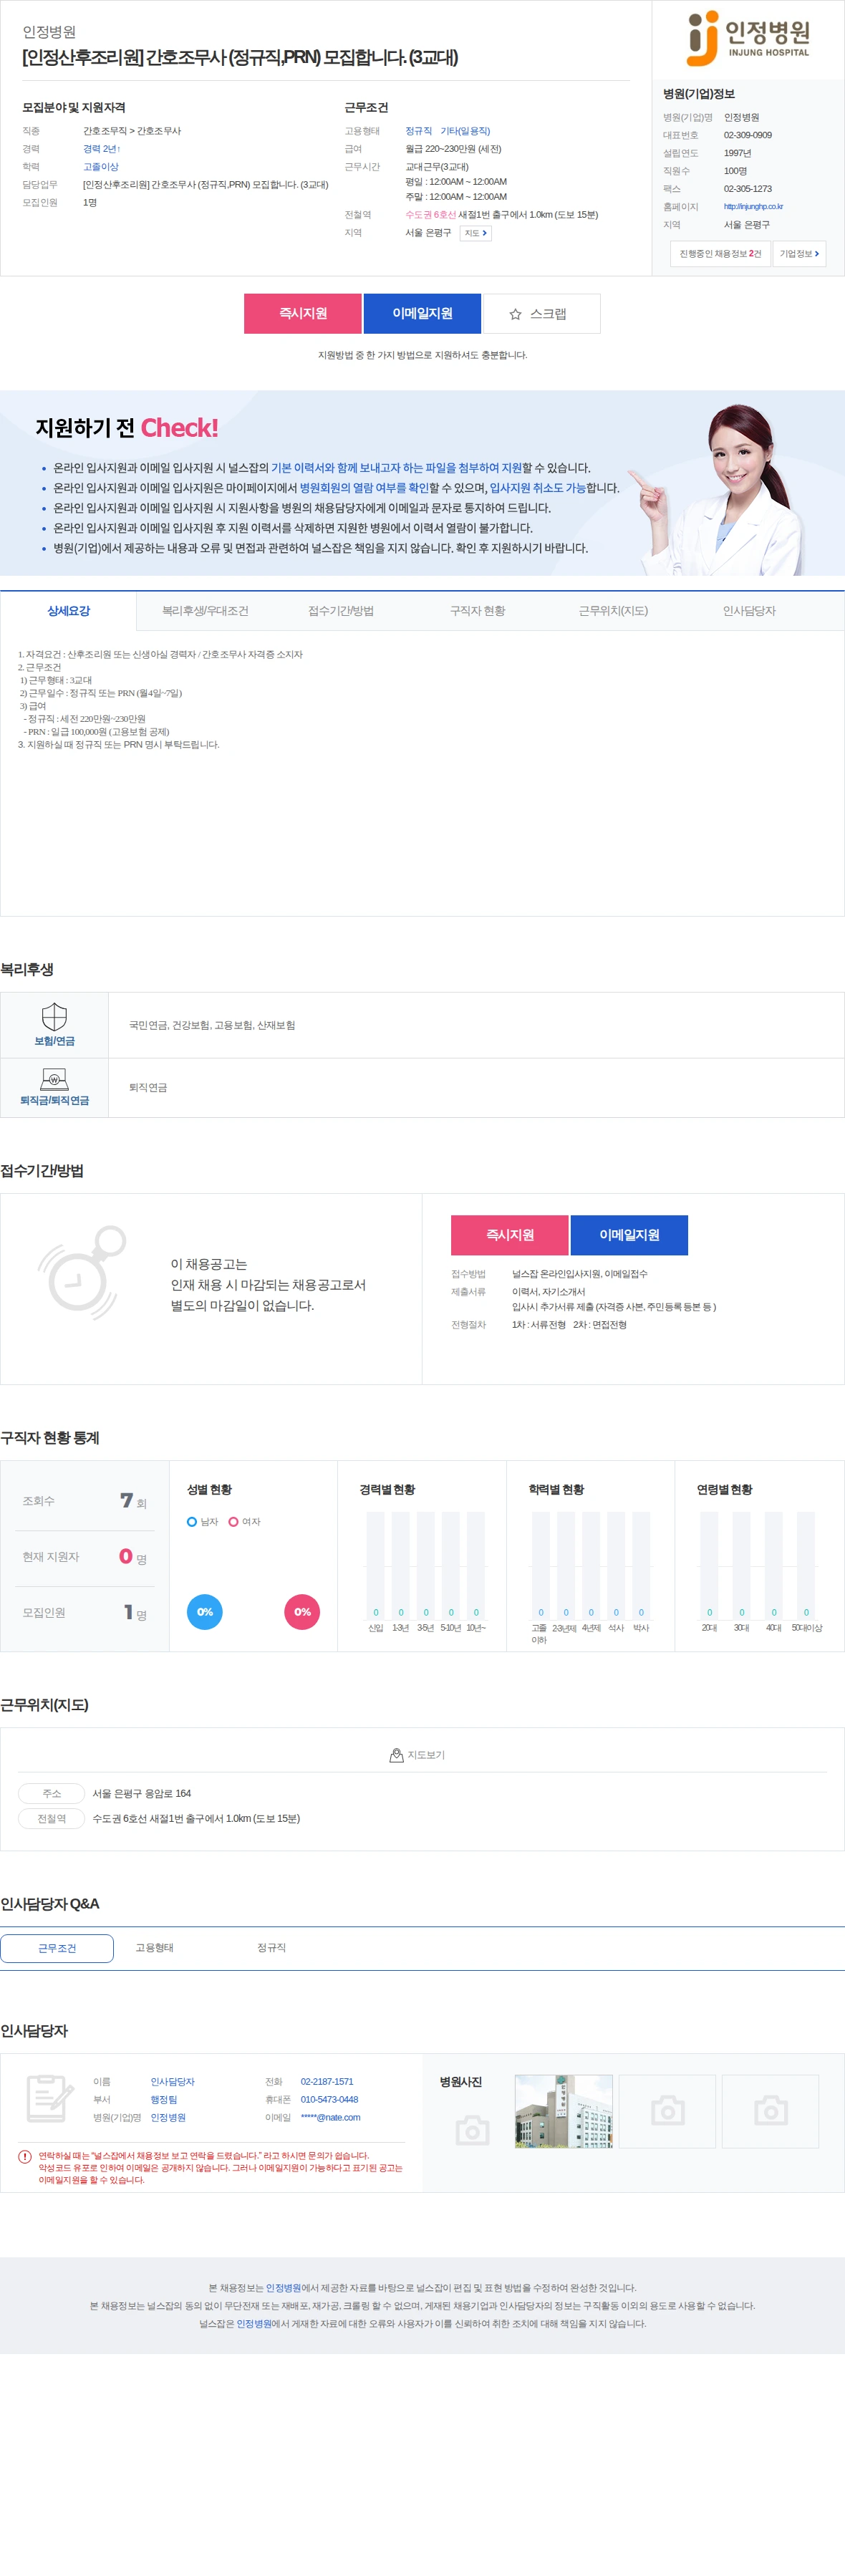The width and height of the screenshot is (845, 2576).
Task: Switch to 구직자 현황 tab
Action: pos(477,611)
